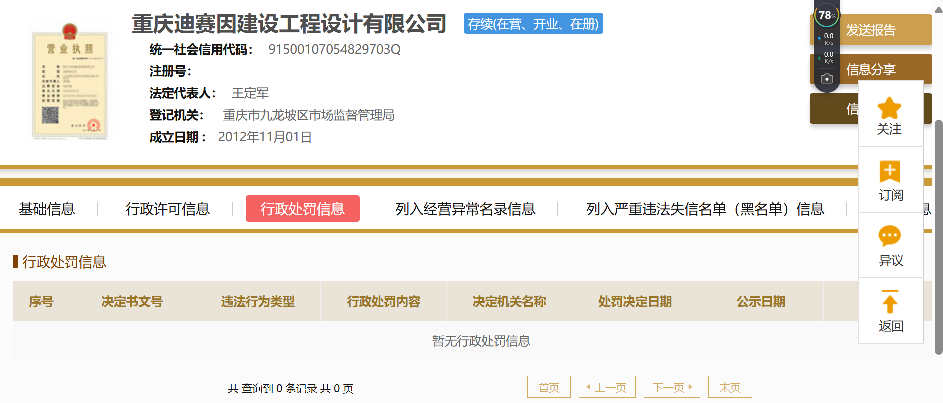Click the scrollbar up arrow
The height and width of the screenshot is (403, 943).
point(939,9)
